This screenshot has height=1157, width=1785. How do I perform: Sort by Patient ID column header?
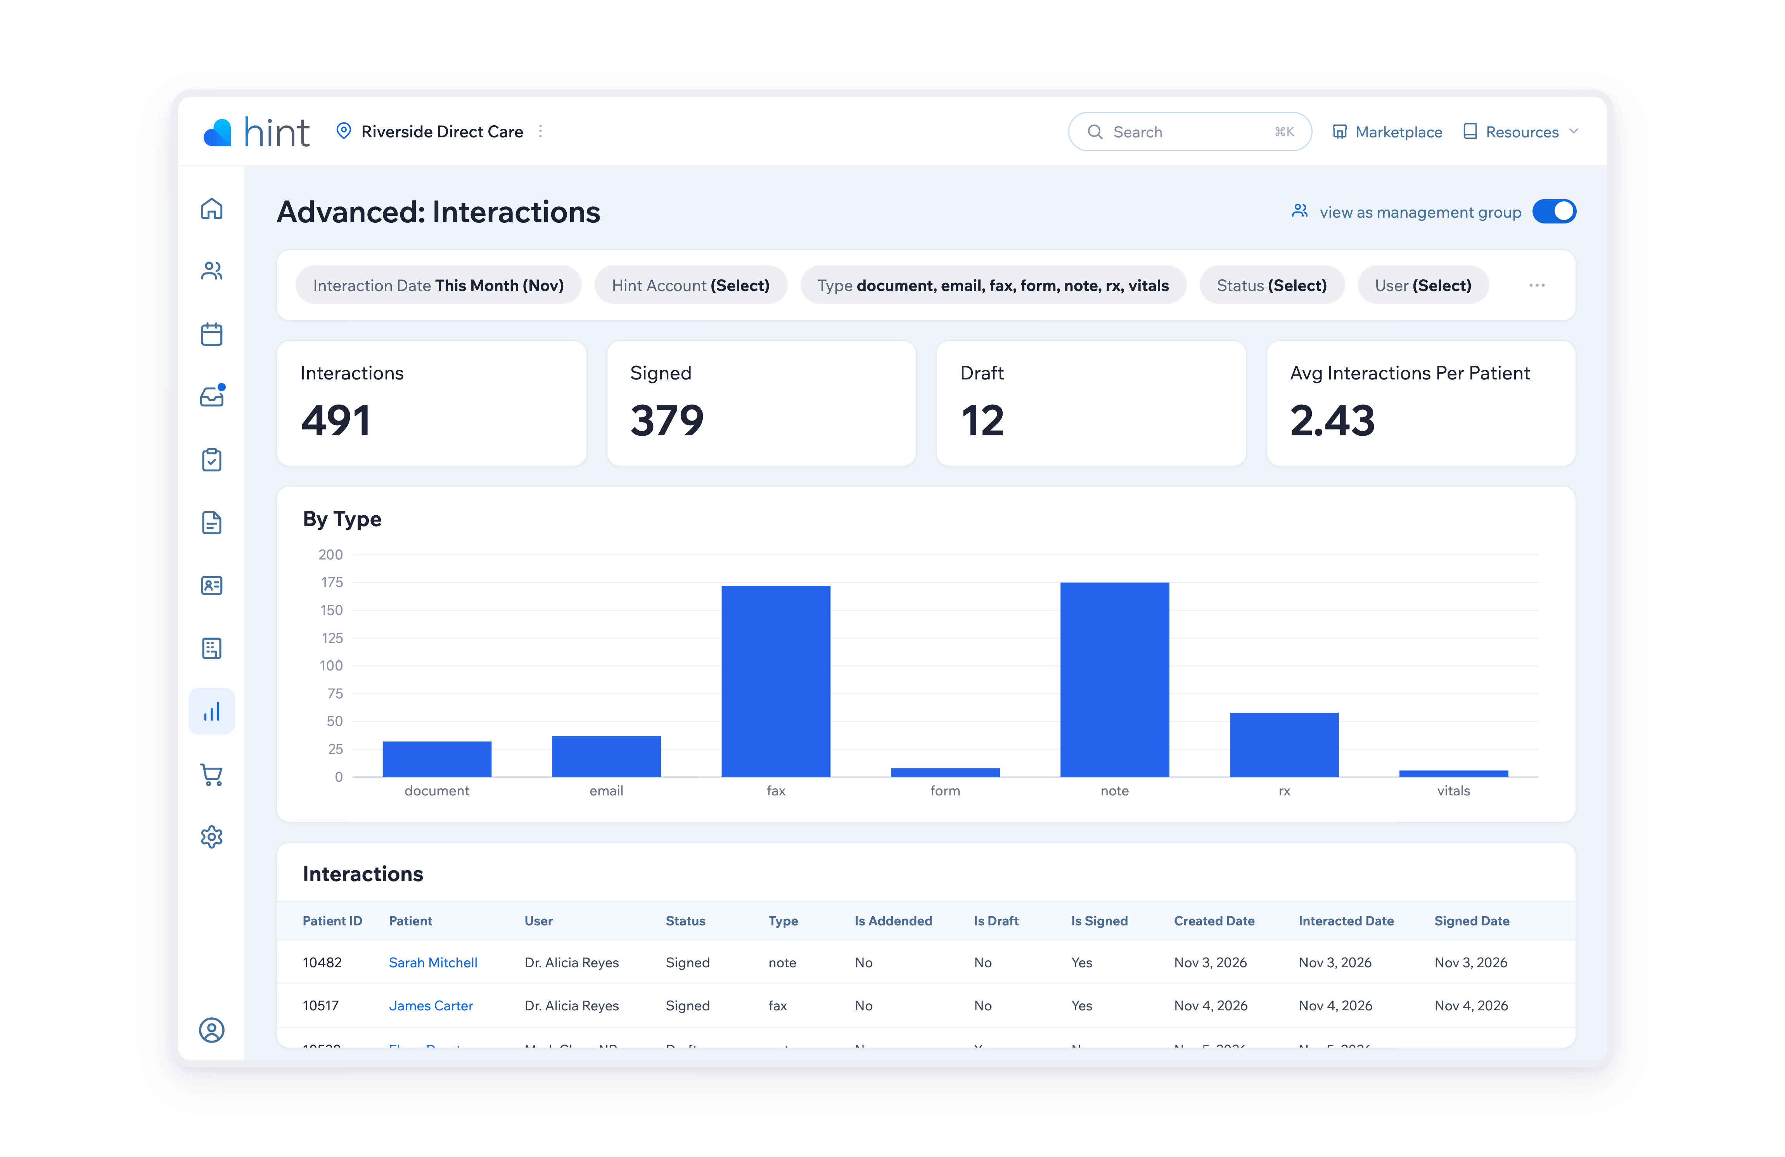(332, 921)
